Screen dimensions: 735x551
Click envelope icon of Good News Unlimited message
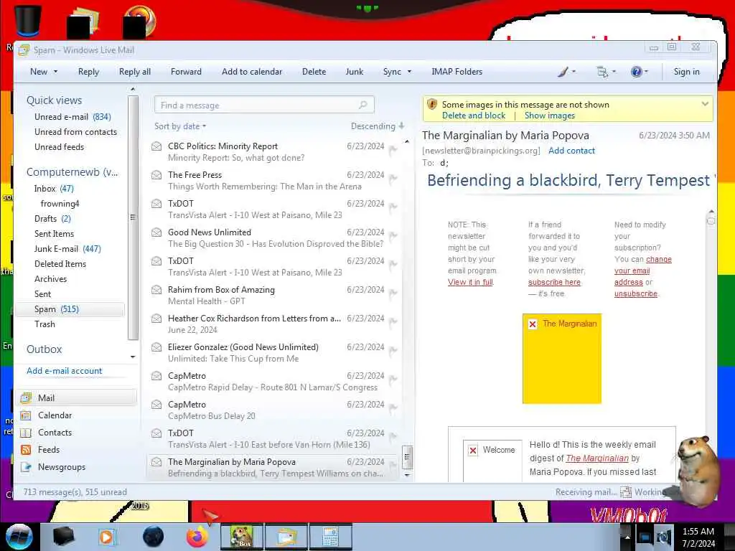tap(156, 233)
